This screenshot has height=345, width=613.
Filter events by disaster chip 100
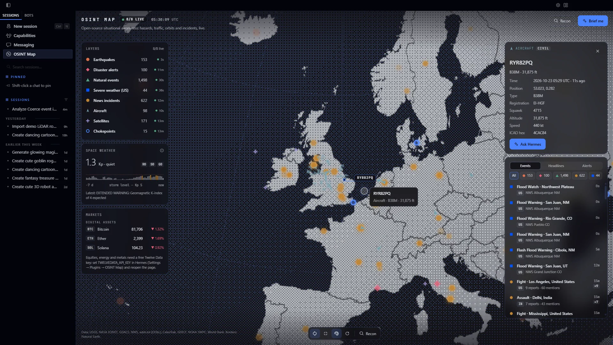[544, 175]
